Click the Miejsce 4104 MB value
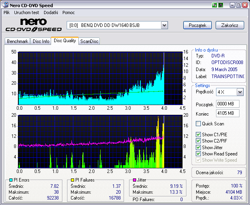The width and height of the screenshot is (250, 205). tap(234, 192)
